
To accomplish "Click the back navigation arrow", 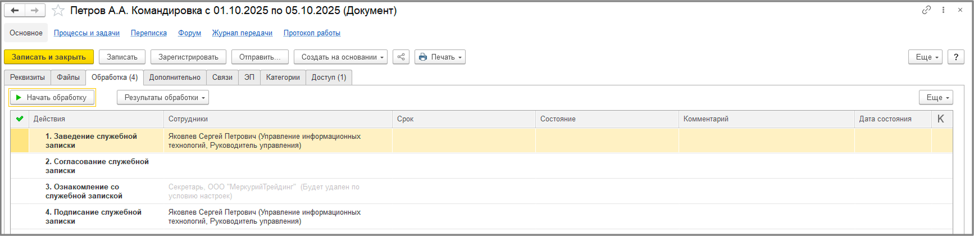I will (15, 11).
